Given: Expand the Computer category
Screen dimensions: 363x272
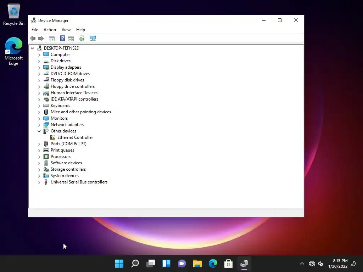Looking at the screenshot, I should (x=39, y=55).
